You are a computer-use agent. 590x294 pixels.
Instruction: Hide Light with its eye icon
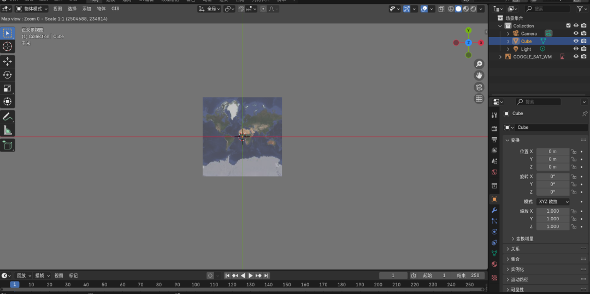576,49
